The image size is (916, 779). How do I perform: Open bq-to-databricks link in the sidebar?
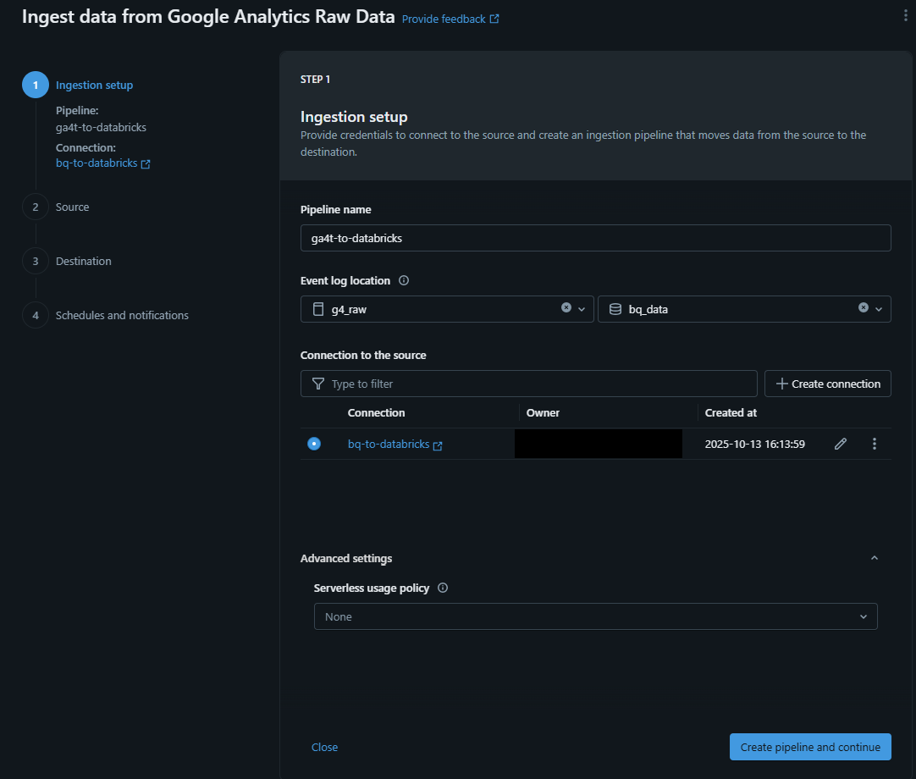click(97, 163)
